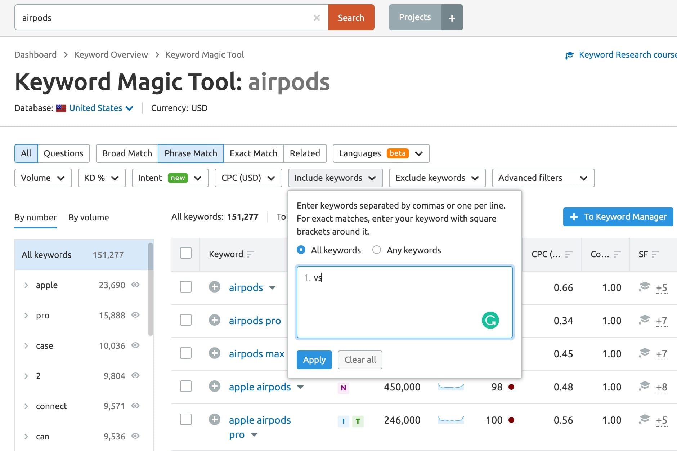Image resolution: width=677 pixels, height=451 pixels.
Task: Click the I intent badge for apple airpods pro
Action: point(343,421)
